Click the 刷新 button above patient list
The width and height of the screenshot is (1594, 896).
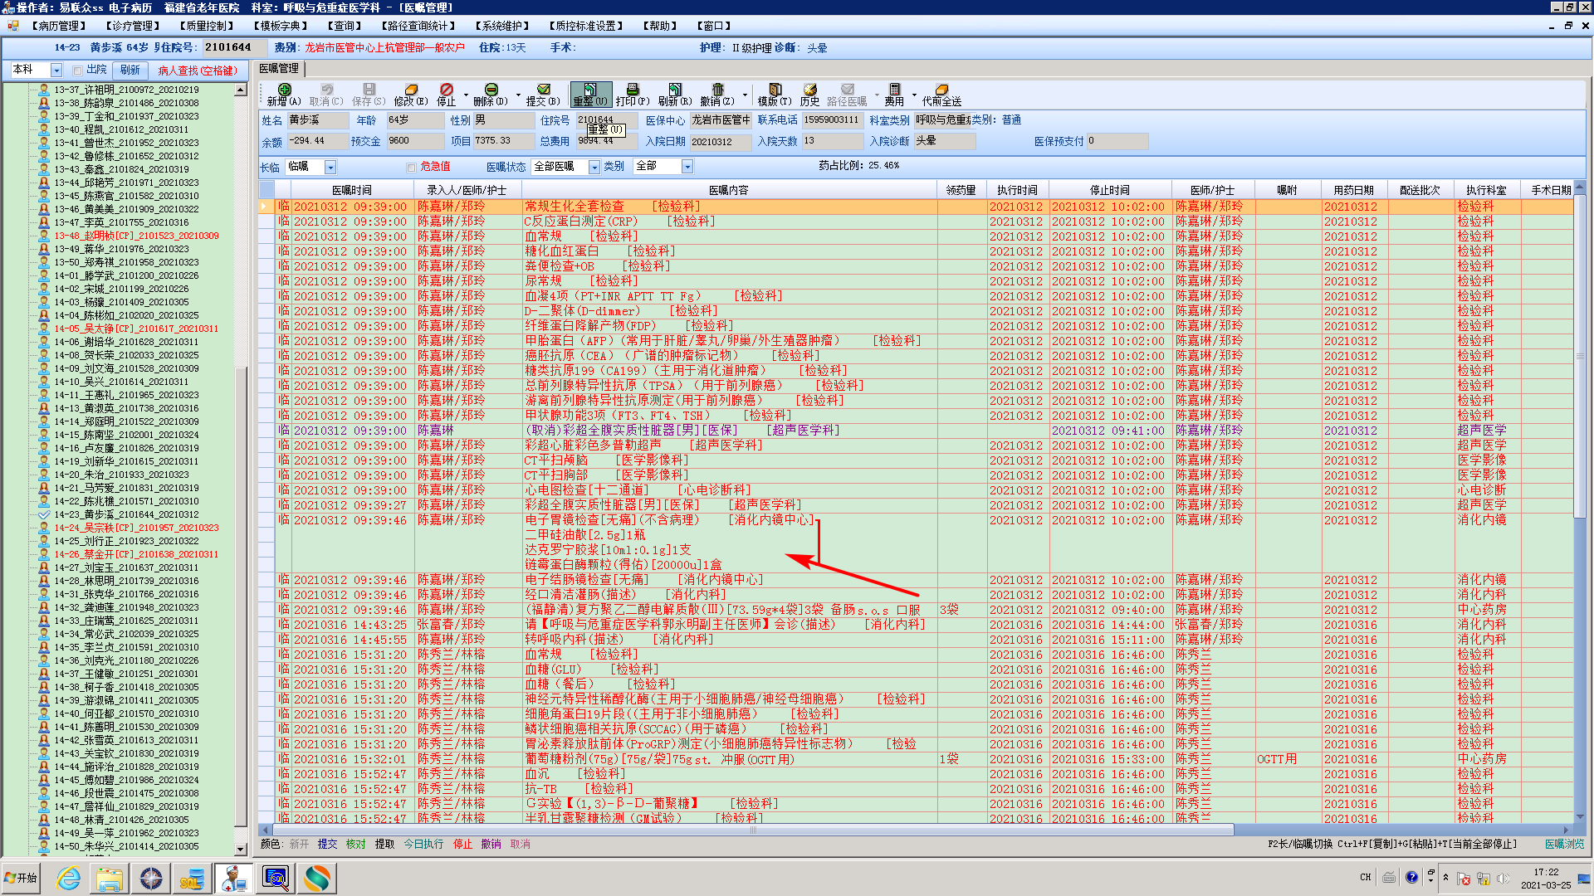[130, 71]
